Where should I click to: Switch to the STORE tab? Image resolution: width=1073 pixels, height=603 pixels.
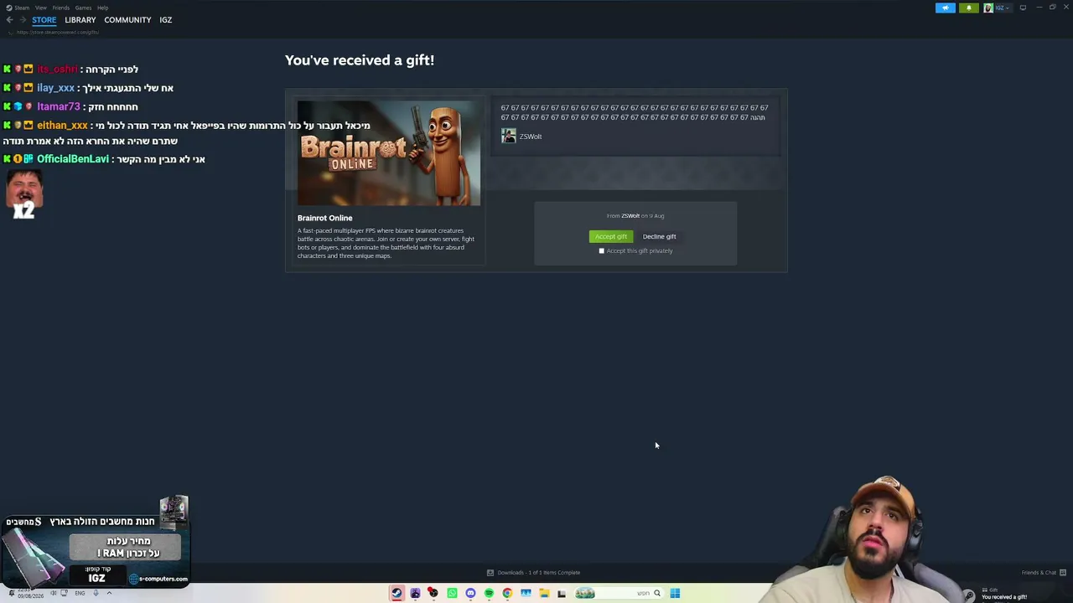point(44,20)
